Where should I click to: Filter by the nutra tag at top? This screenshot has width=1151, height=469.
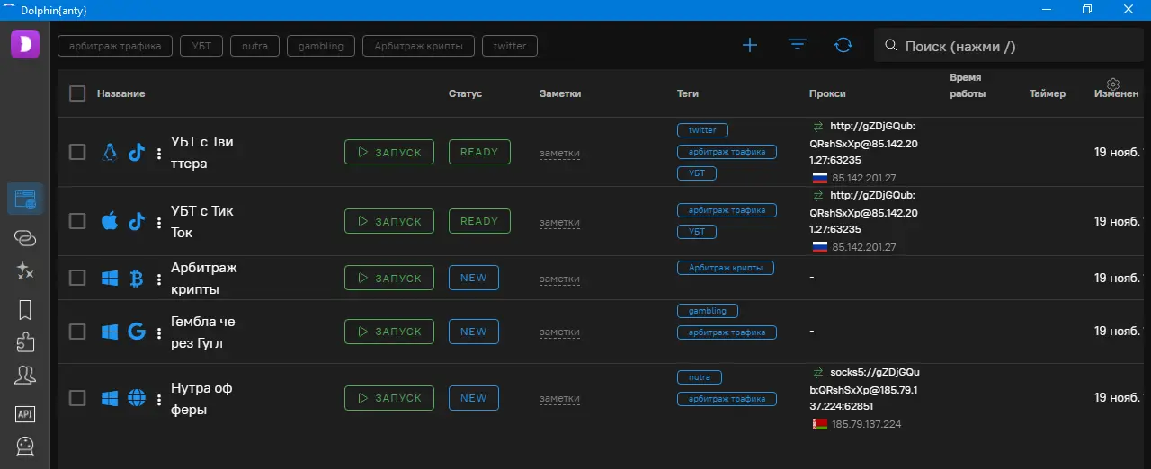pos(254,46)
